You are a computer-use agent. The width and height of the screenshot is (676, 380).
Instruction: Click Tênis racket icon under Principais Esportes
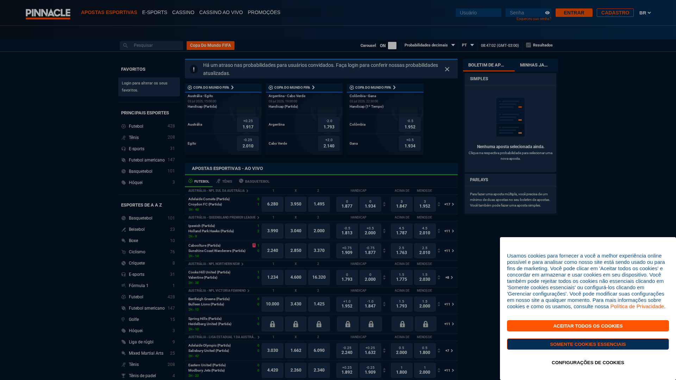[124, 138]
